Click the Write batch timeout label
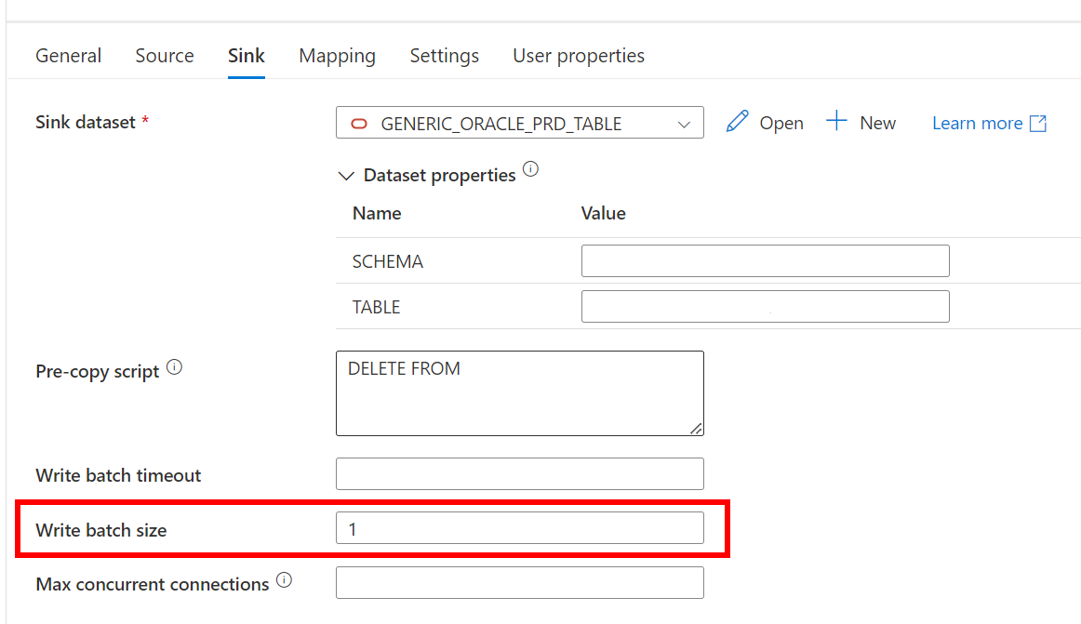Viewport: 1081px width, 624px height. [x=118, y=476]
